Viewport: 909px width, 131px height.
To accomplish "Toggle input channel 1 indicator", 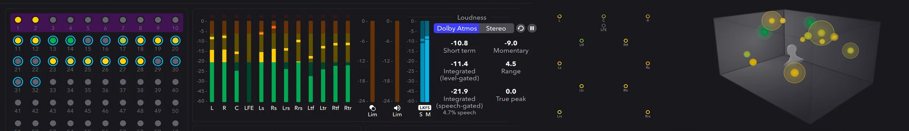I will pos(18,20).
